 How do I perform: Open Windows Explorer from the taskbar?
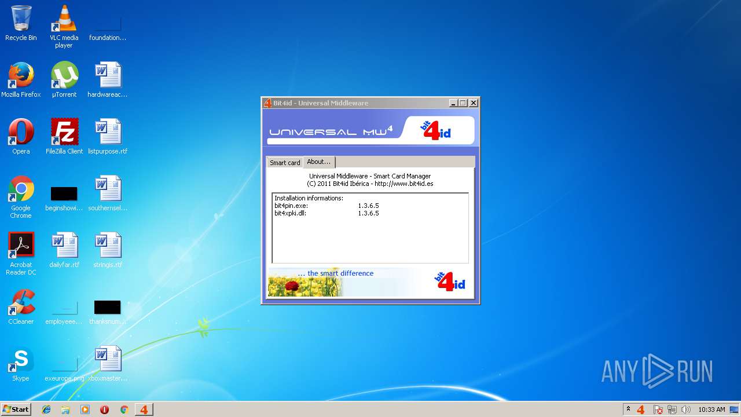[x=65, y=409]
